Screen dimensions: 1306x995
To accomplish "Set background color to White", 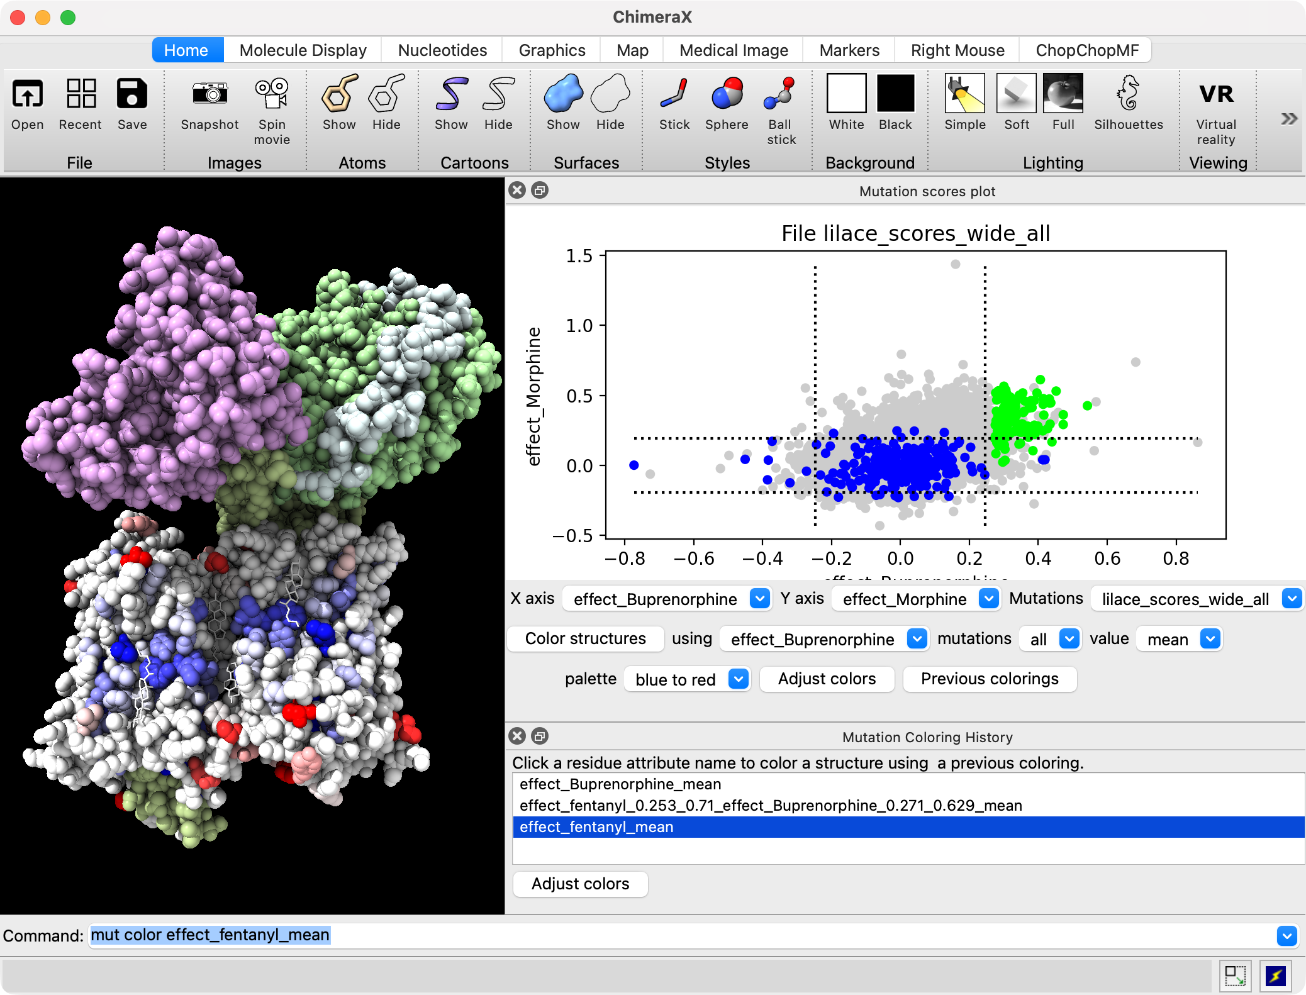I will point(846,94).
